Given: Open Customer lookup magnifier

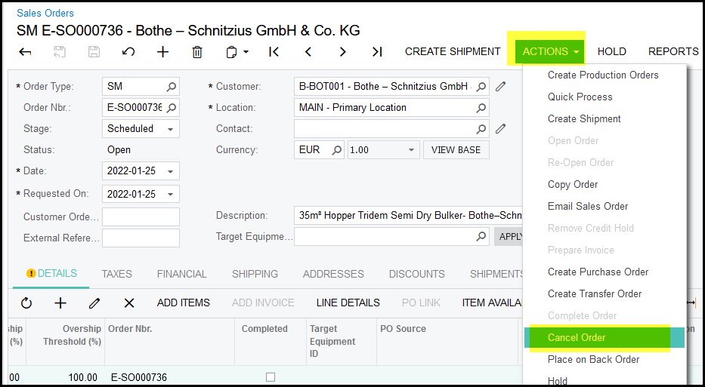Looking at the screenshot, I should click(481, 86).
